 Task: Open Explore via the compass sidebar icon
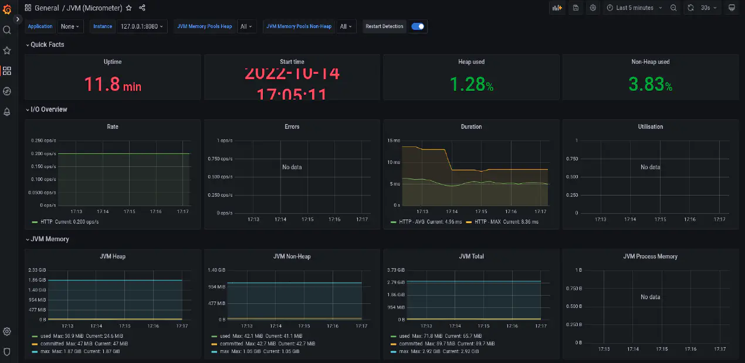[x=6, y=91]
